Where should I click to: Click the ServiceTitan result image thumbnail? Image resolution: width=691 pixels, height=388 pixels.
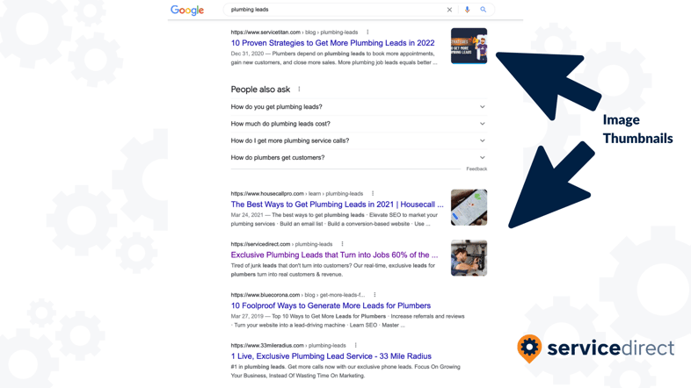(469, 46)
